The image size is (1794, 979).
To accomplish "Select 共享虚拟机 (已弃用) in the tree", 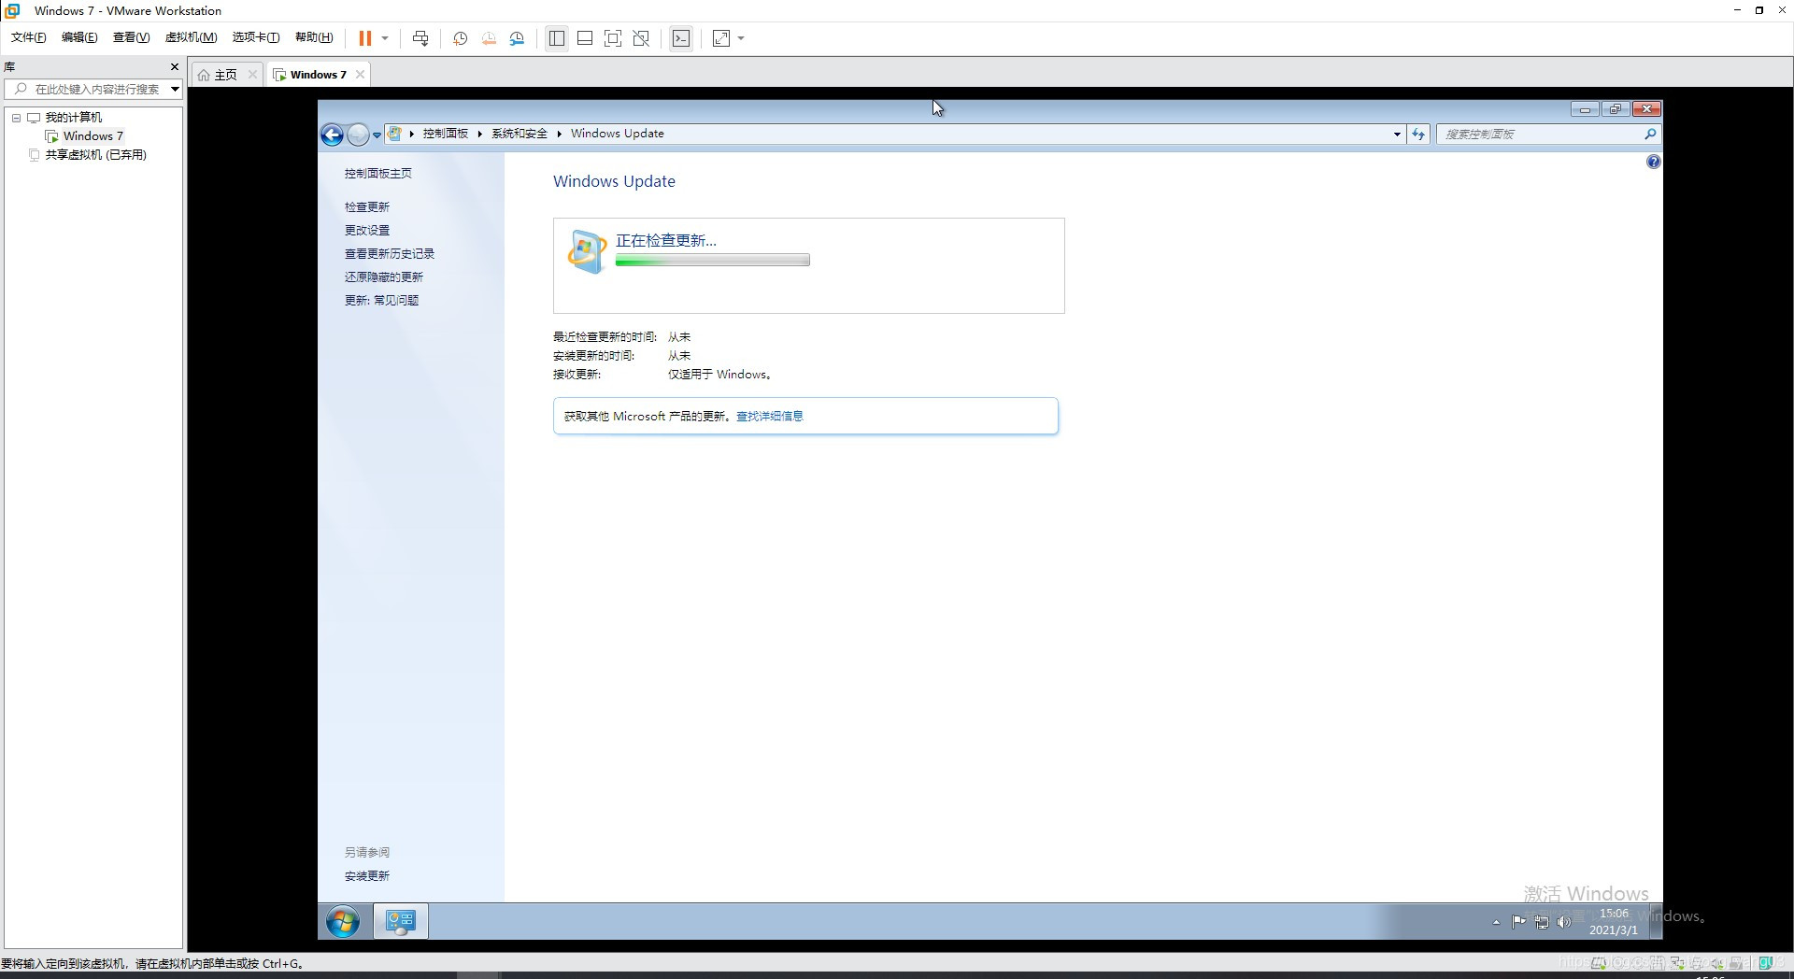I will pos(95,155).
